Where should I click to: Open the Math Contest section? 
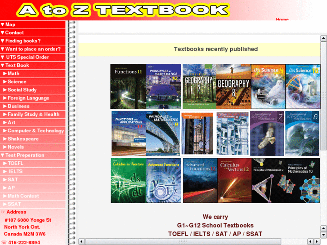click(x=33, y=196)
